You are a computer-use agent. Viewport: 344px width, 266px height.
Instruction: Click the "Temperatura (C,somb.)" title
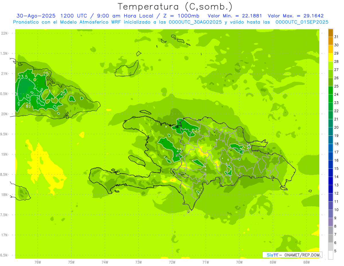pyautogui.click(x=175, y=7)
